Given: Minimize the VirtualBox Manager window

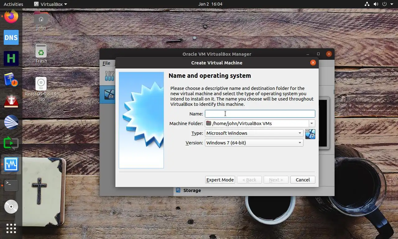Looking at the screenshot, I should click(308, 54).
